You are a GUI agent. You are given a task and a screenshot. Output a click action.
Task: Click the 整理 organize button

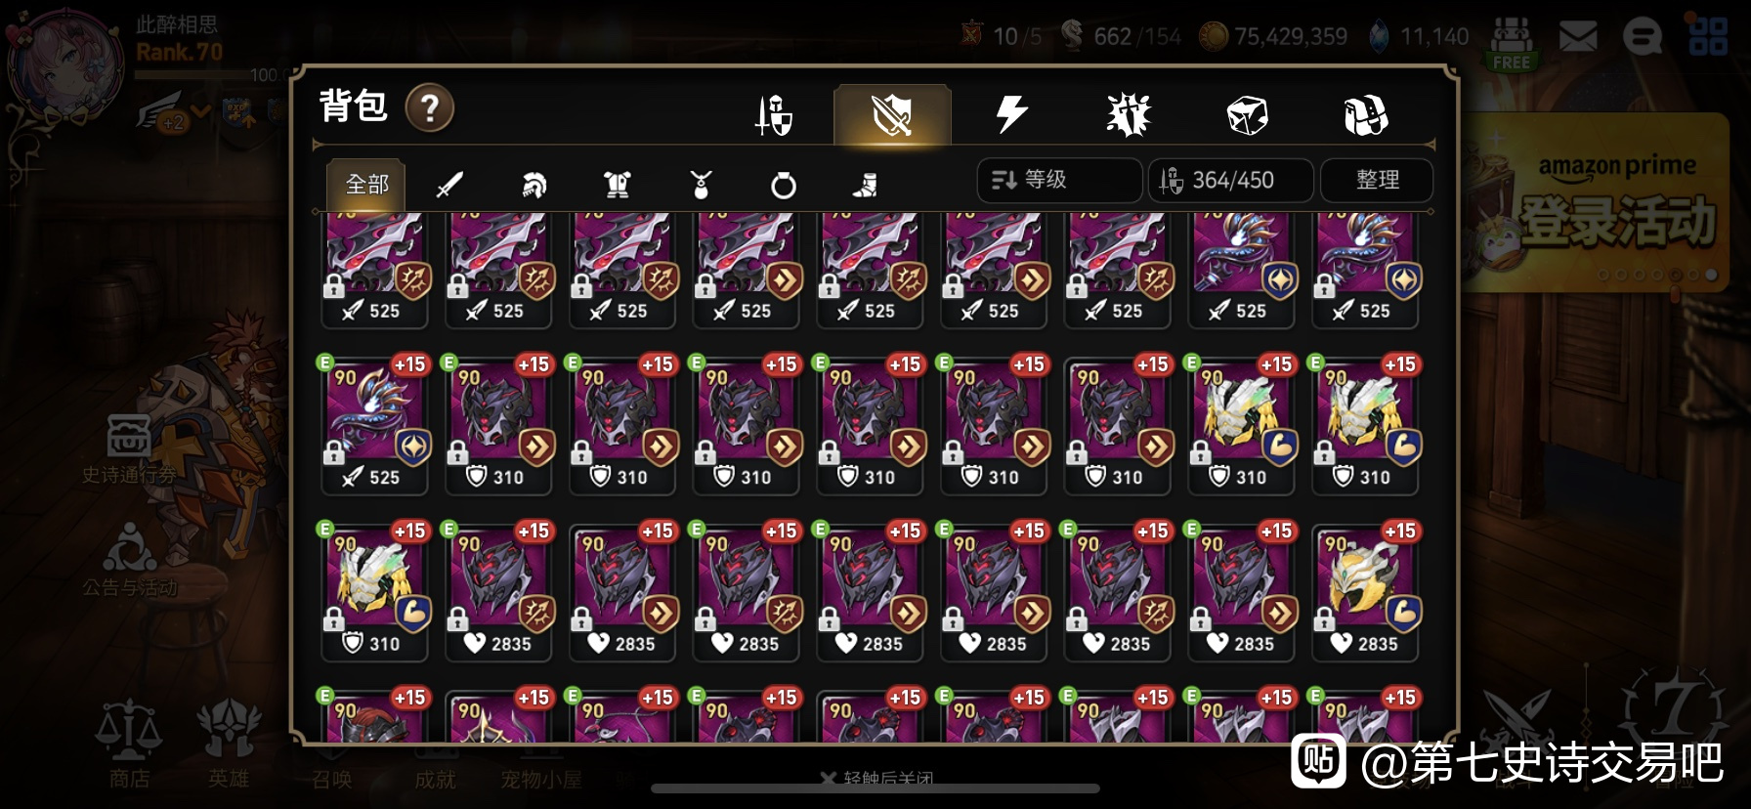click(1377, 180)
